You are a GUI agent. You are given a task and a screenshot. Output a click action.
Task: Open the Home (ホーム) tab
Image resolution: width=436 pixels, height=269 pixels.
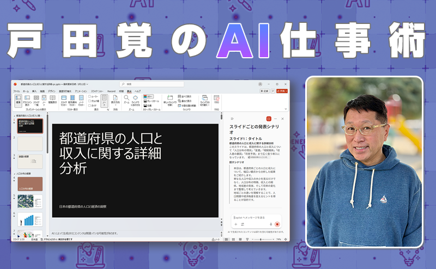coord(26,91)
